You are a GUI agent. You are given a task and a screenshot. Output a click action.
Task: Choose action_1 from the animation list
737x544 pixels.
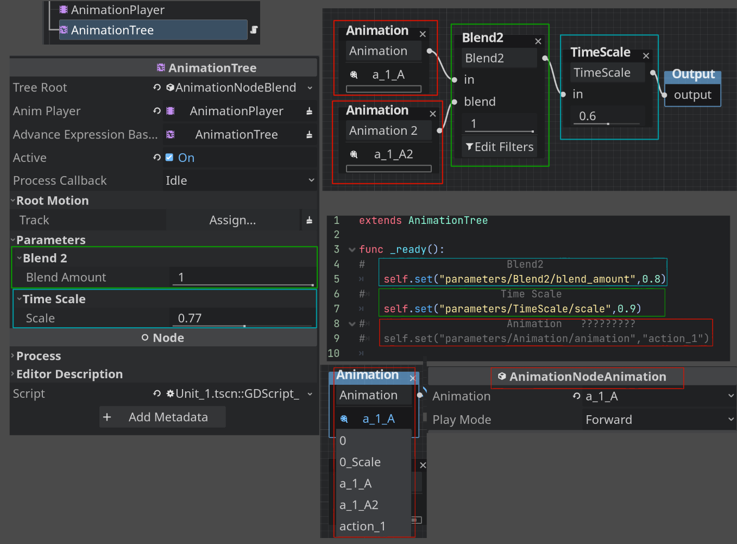(x=374, y=526)
